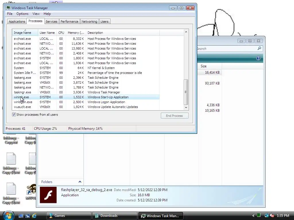Open the Options menu
294x220 pixels.
pyautogui.click(x=22, y=14)
